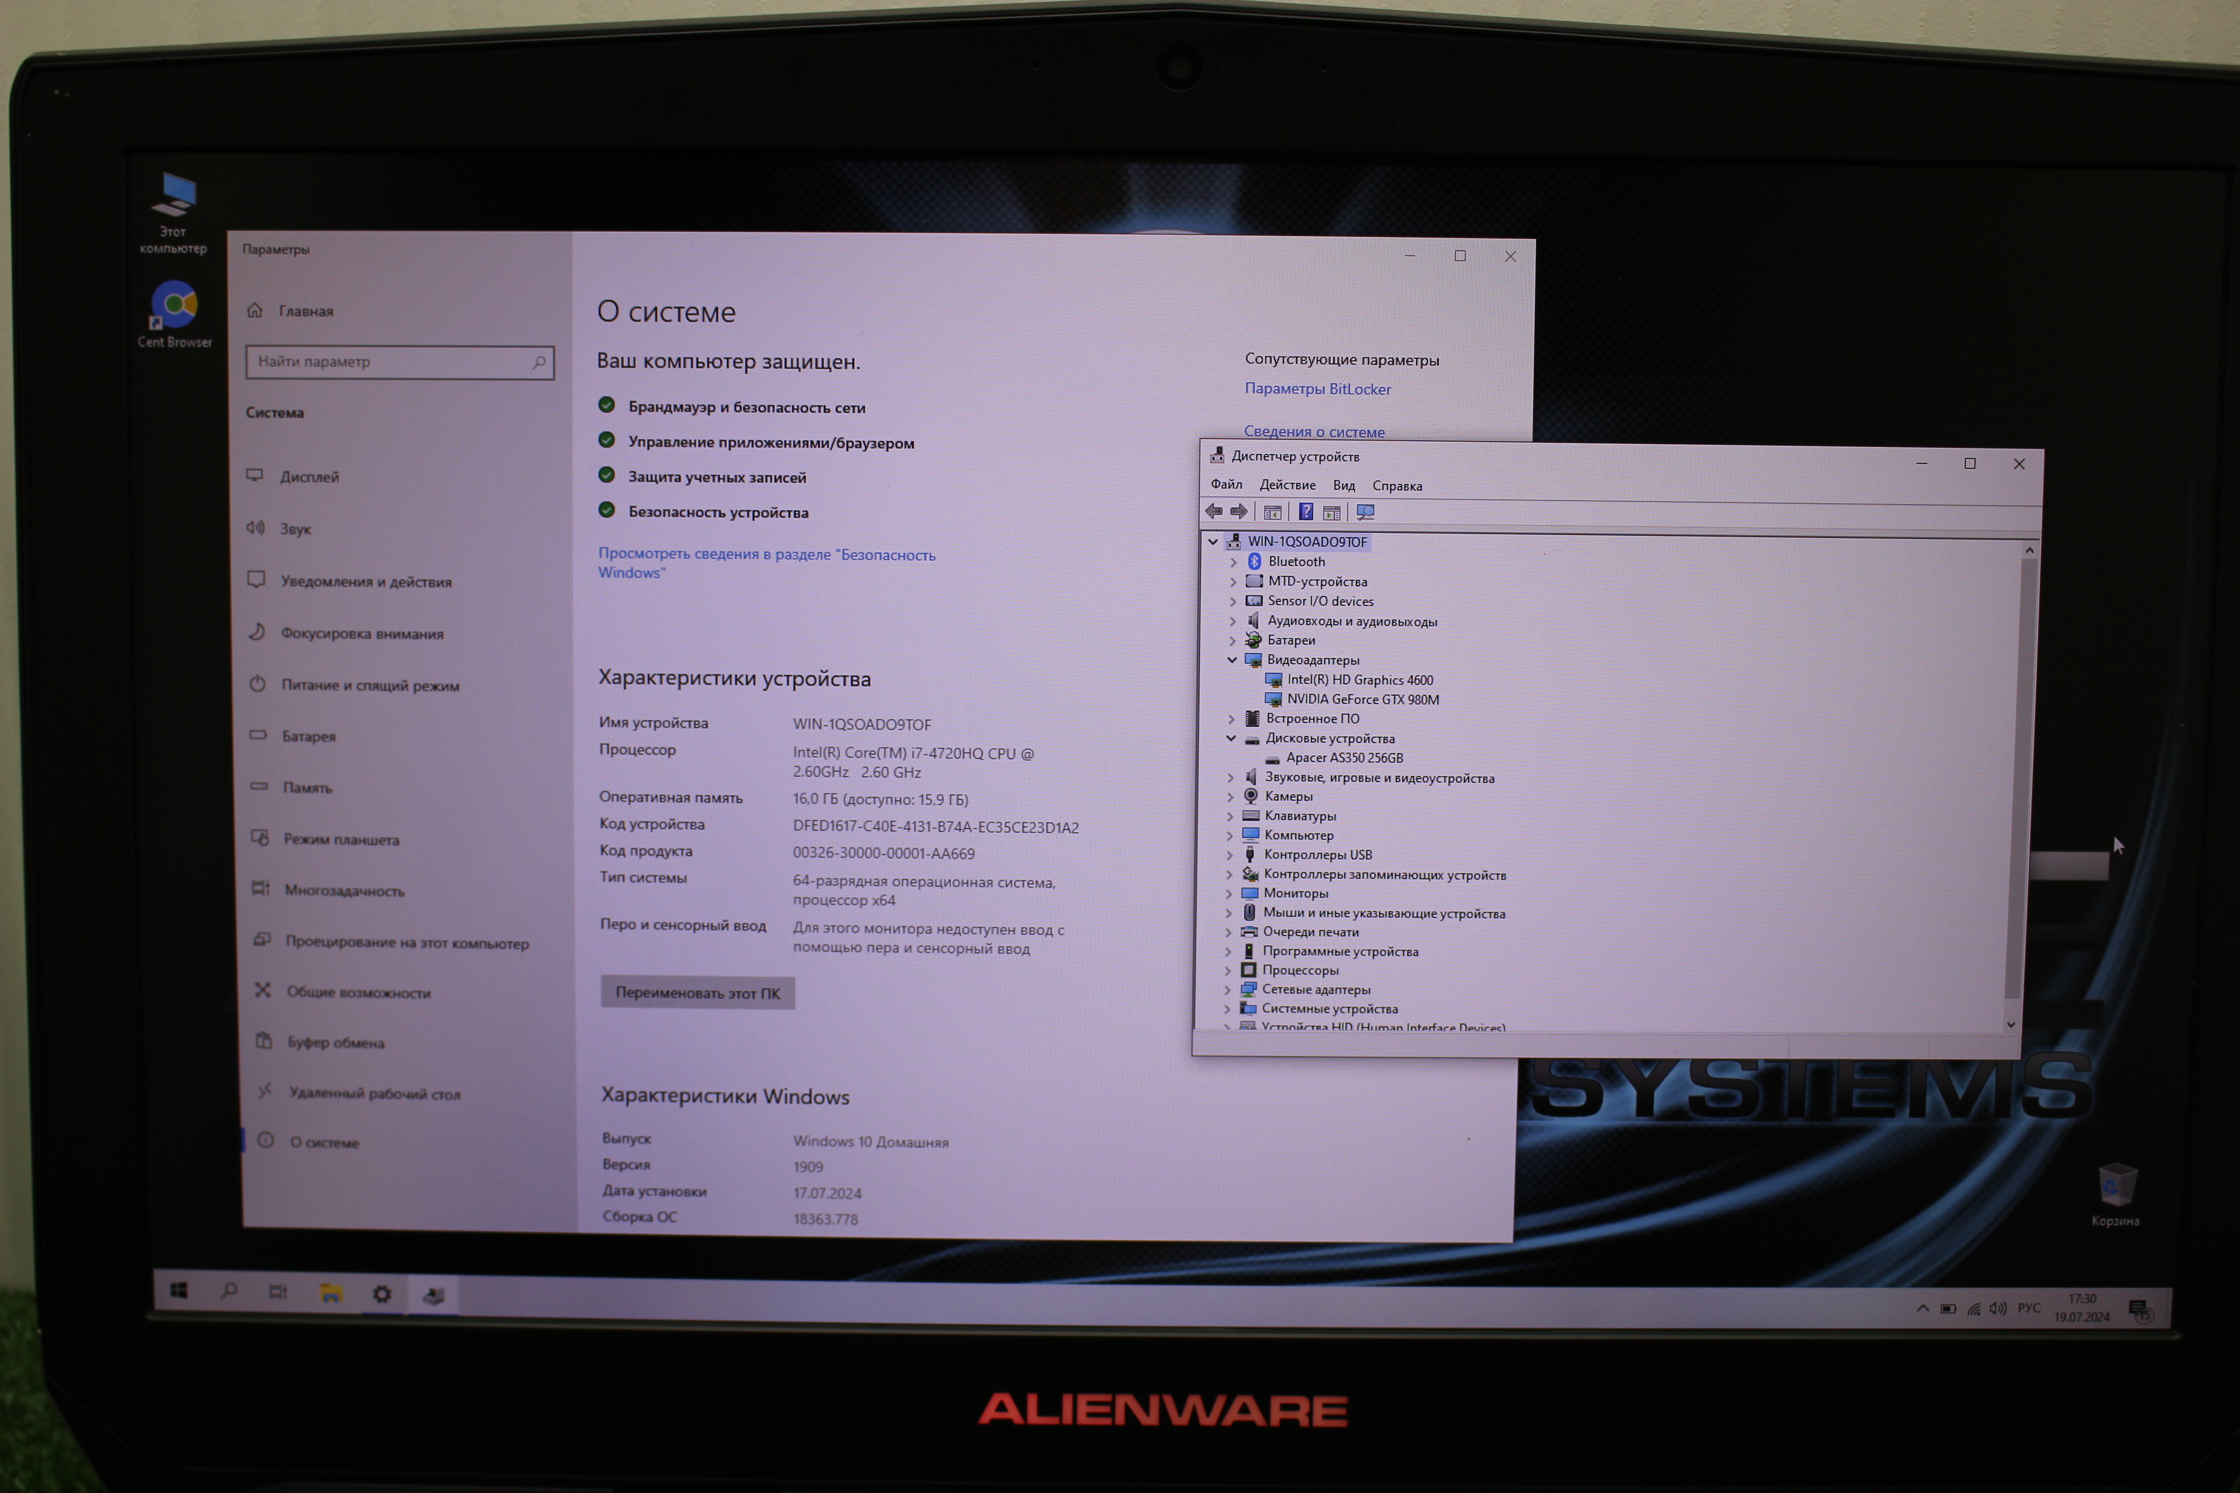Screen dimensions: 2240x1493
Task: Click the Windows 10 Домашняя edition value
Action: click(x=871, y=1142)
